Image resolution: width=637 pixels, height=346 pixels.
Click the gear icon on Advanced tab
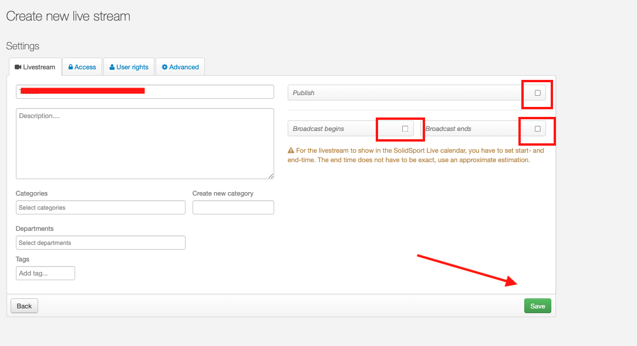pos(165,67)
